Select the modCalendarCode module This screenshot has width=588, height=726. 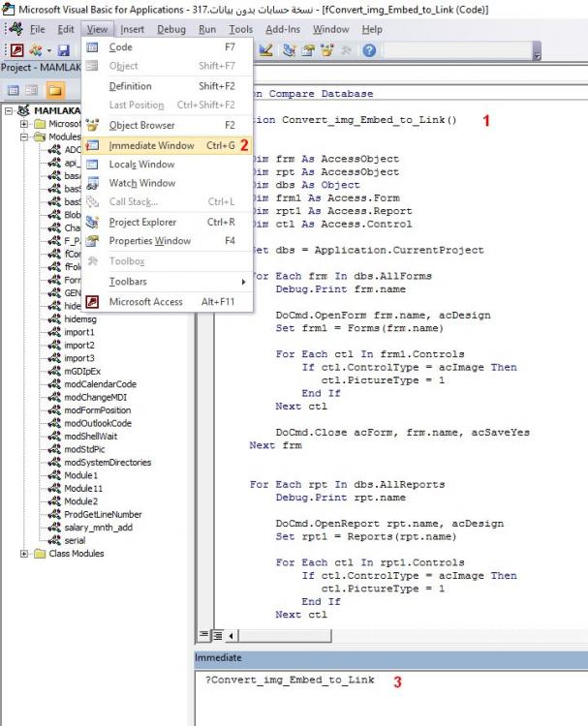tap(100, 384)
